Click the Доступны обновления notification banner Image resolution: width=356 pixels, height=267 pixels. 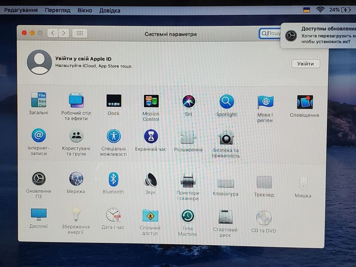pos(318,35)
